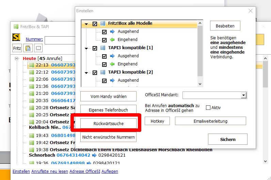This screenshot has height=180, width=271.
Task: Save settings with Sichern button
Action: [x=228, y=139]
